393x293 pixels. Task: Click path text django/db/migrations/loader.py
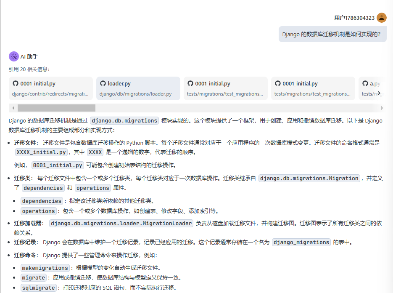(136, 94)
